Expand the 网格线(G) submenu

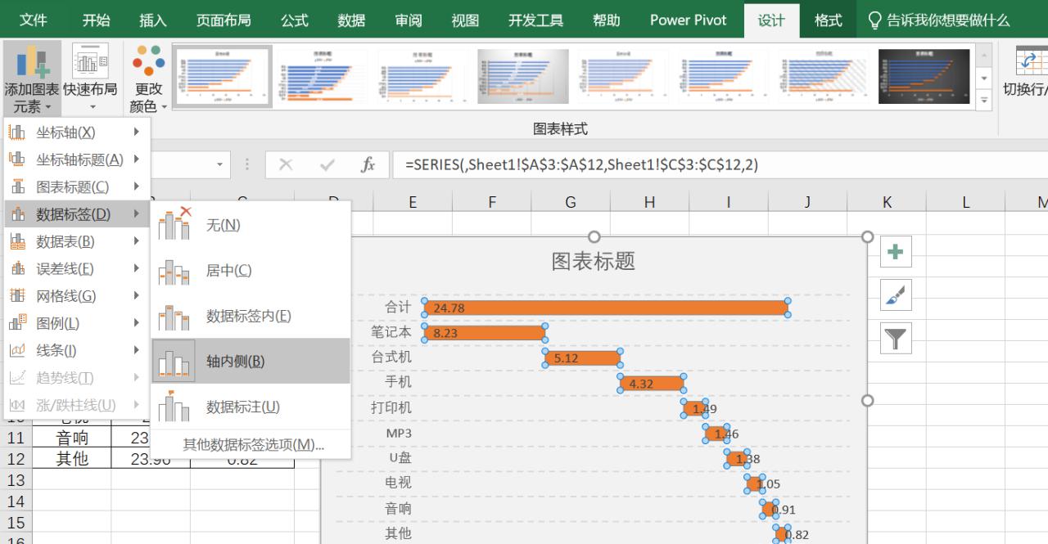[x=77, y=296]
